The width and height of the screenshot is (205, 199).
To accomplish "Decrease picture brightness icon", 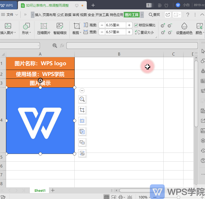I will tap(170, 32).
